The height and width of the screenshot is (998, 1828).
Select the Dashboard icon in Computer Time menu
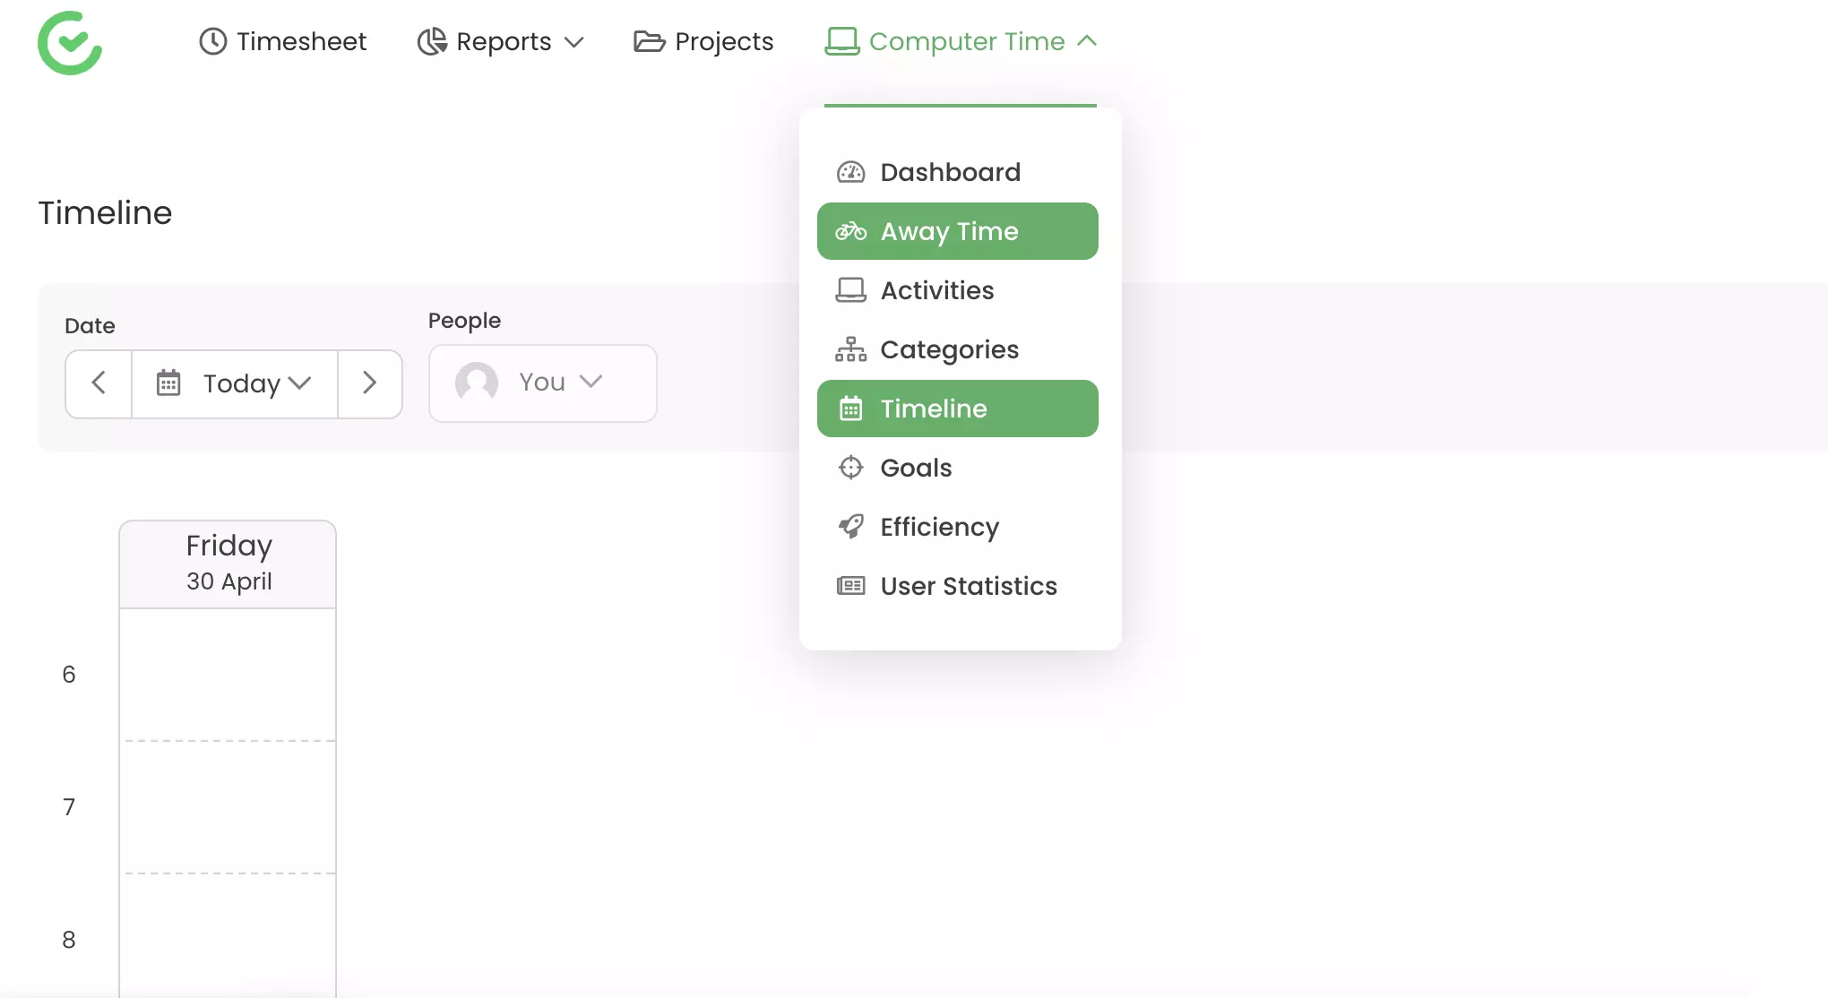click(x=849, y=172)
